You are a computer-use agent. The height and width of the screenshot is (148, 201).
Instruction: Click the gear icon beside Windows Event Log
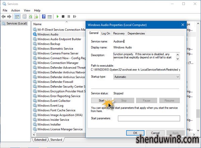[x=35, y=105]
